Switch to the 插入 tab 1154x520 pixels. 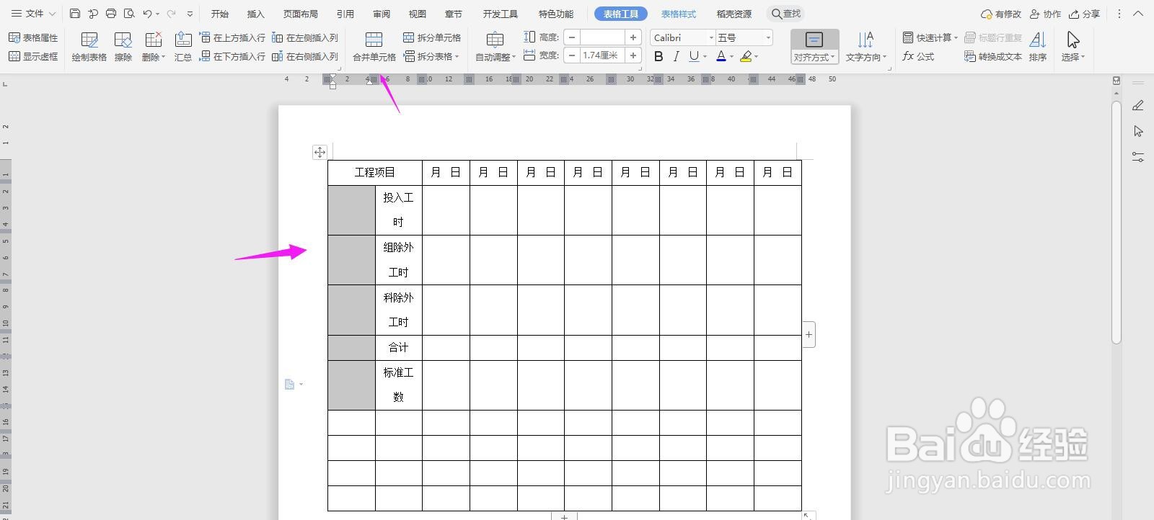click(256, 14)
